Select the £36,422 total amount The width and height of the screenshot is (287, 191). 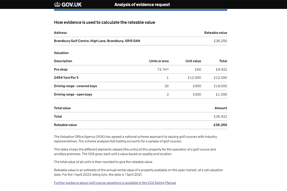220,116
